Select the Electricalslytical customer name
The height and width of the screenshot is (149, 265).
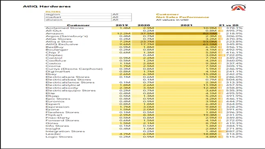coord(63,85)
